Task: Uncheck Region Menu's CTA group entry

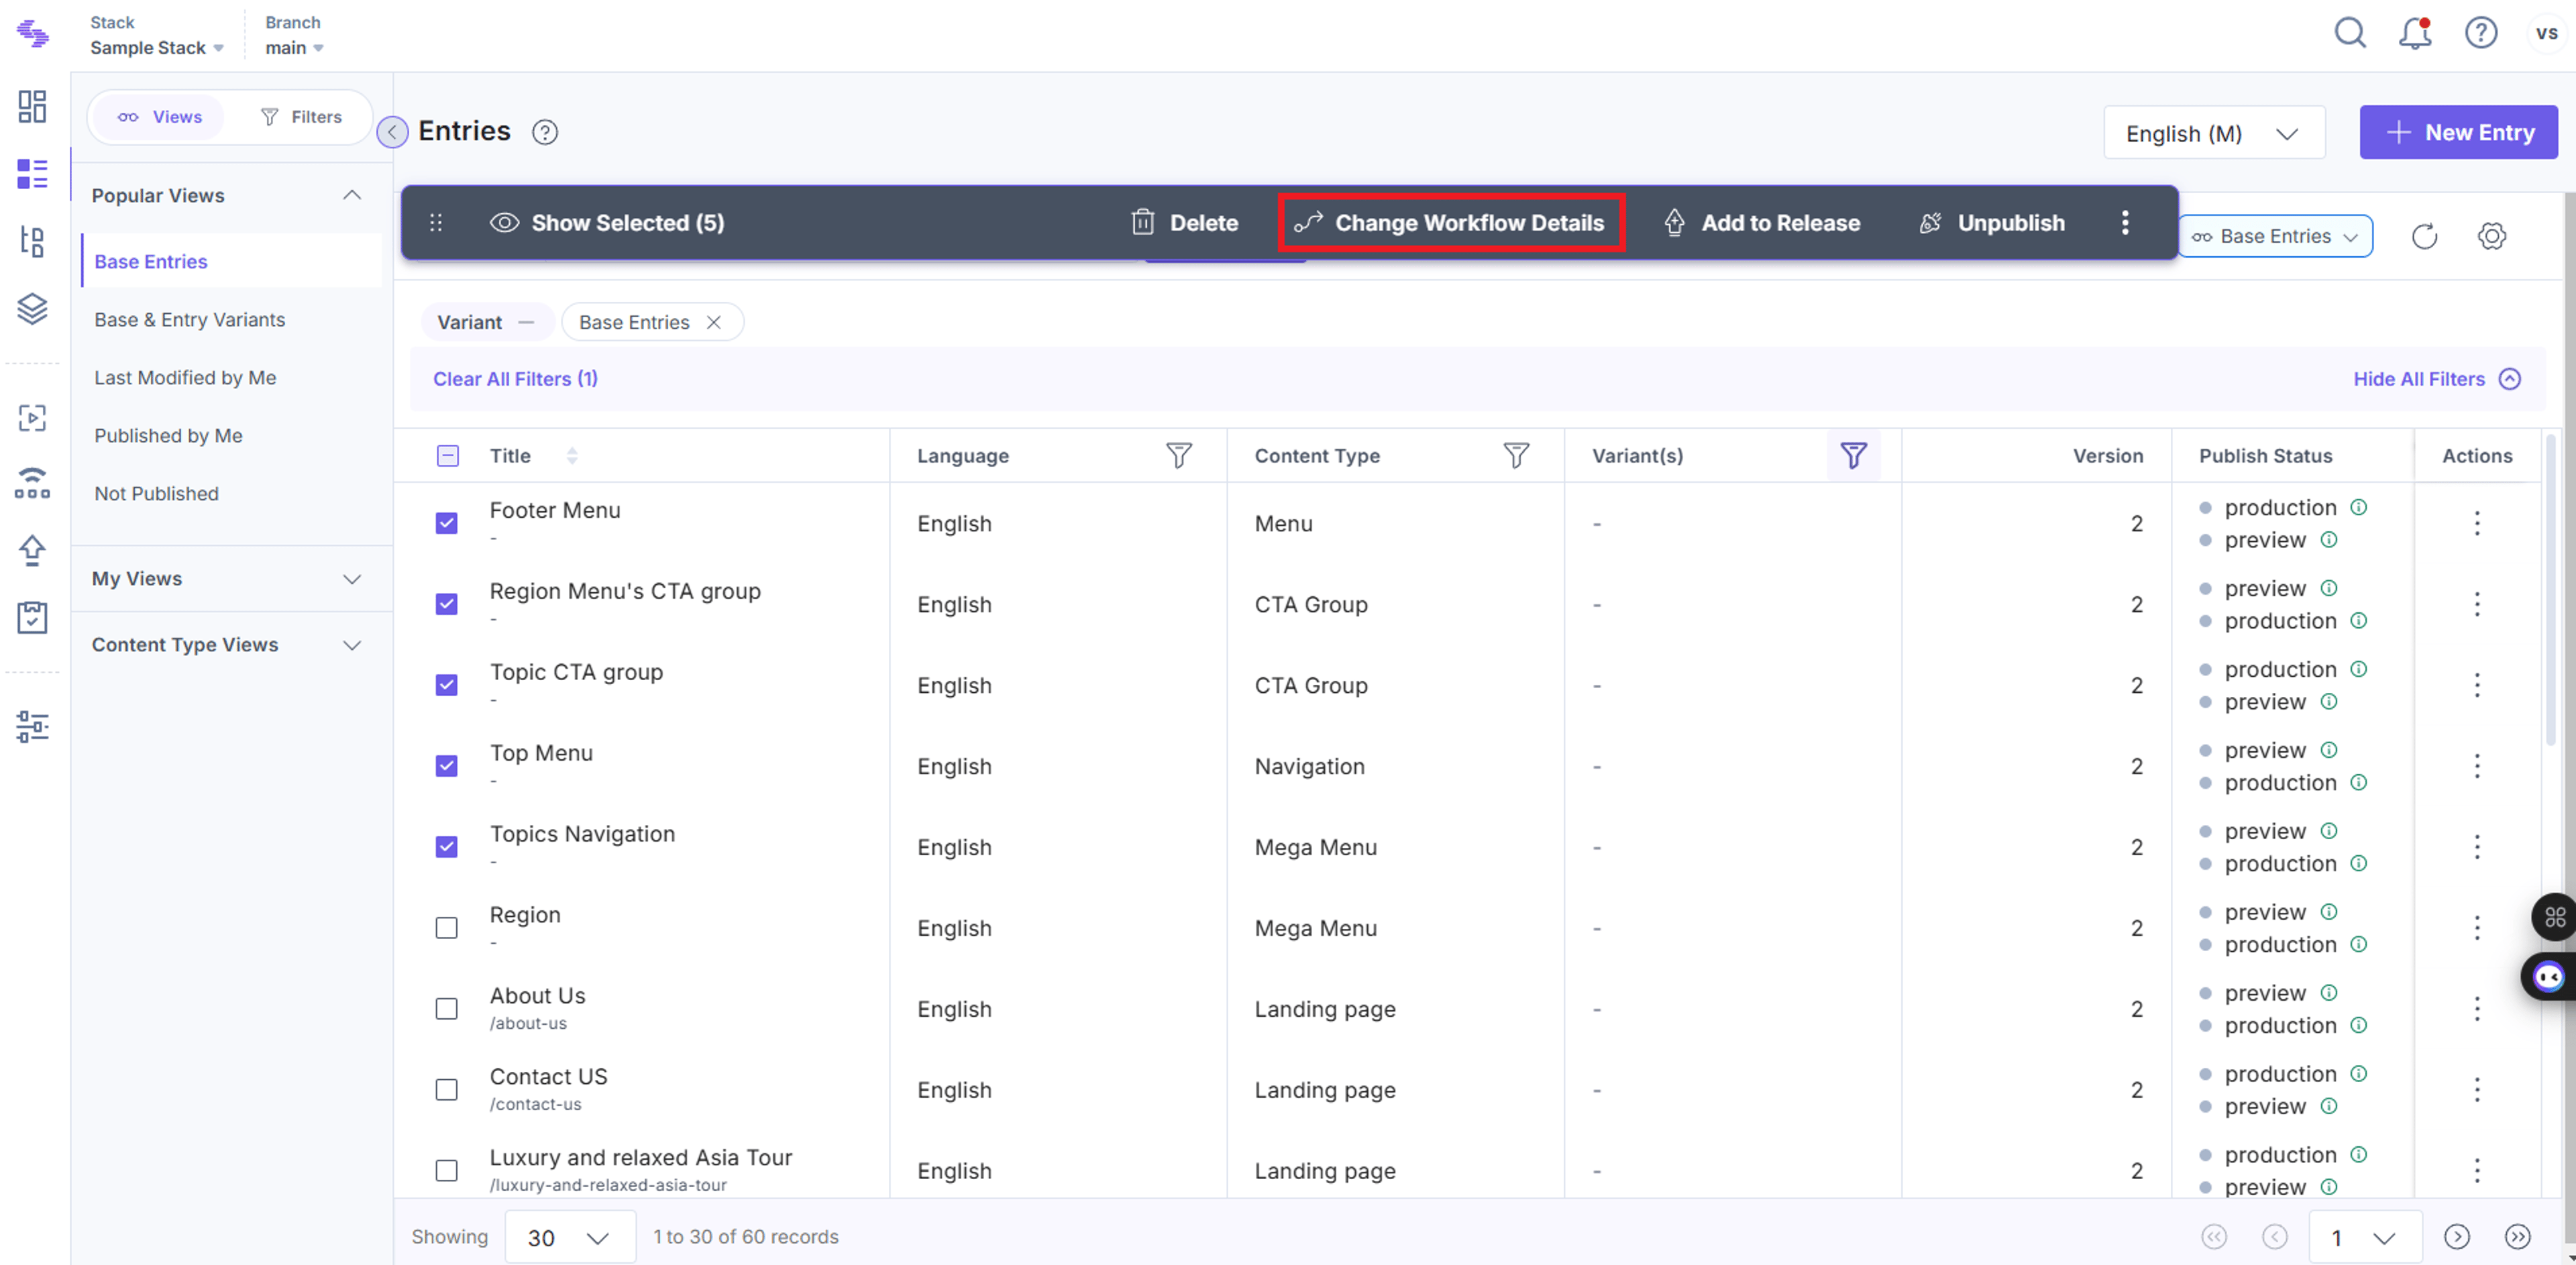Action: pos(447,605)
